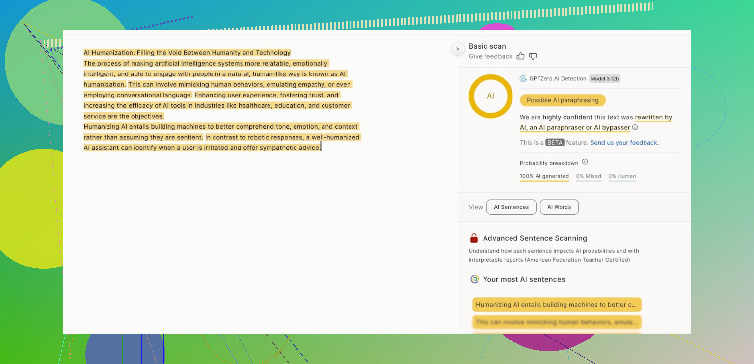The image size is (754, 364).
Task: Click the icon beside Your most AI sentences
Action: click(474, 279)
